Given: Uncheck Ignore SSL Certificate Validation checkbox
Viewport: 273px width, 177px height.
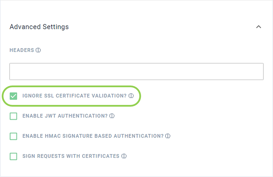Looking at the screenshot, I should click(x=13, y=96).
